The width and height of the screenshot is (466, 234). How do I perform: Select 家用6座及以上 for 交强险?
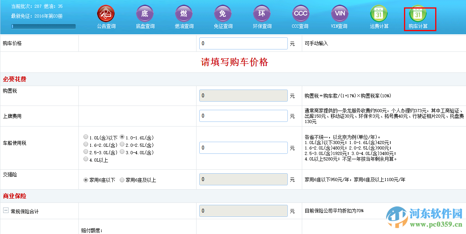[122, 179]
